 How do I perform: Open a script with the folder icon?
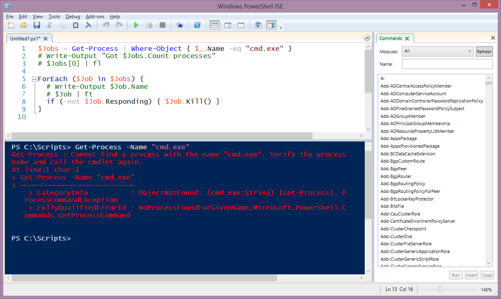pyautogui.click(x=24, y=25)
